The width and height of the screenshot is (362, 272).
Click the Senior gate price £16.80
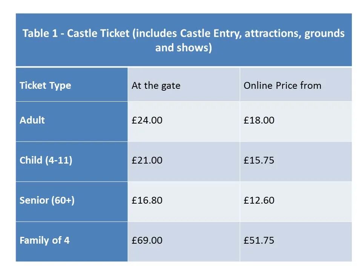tap(147, 200)
